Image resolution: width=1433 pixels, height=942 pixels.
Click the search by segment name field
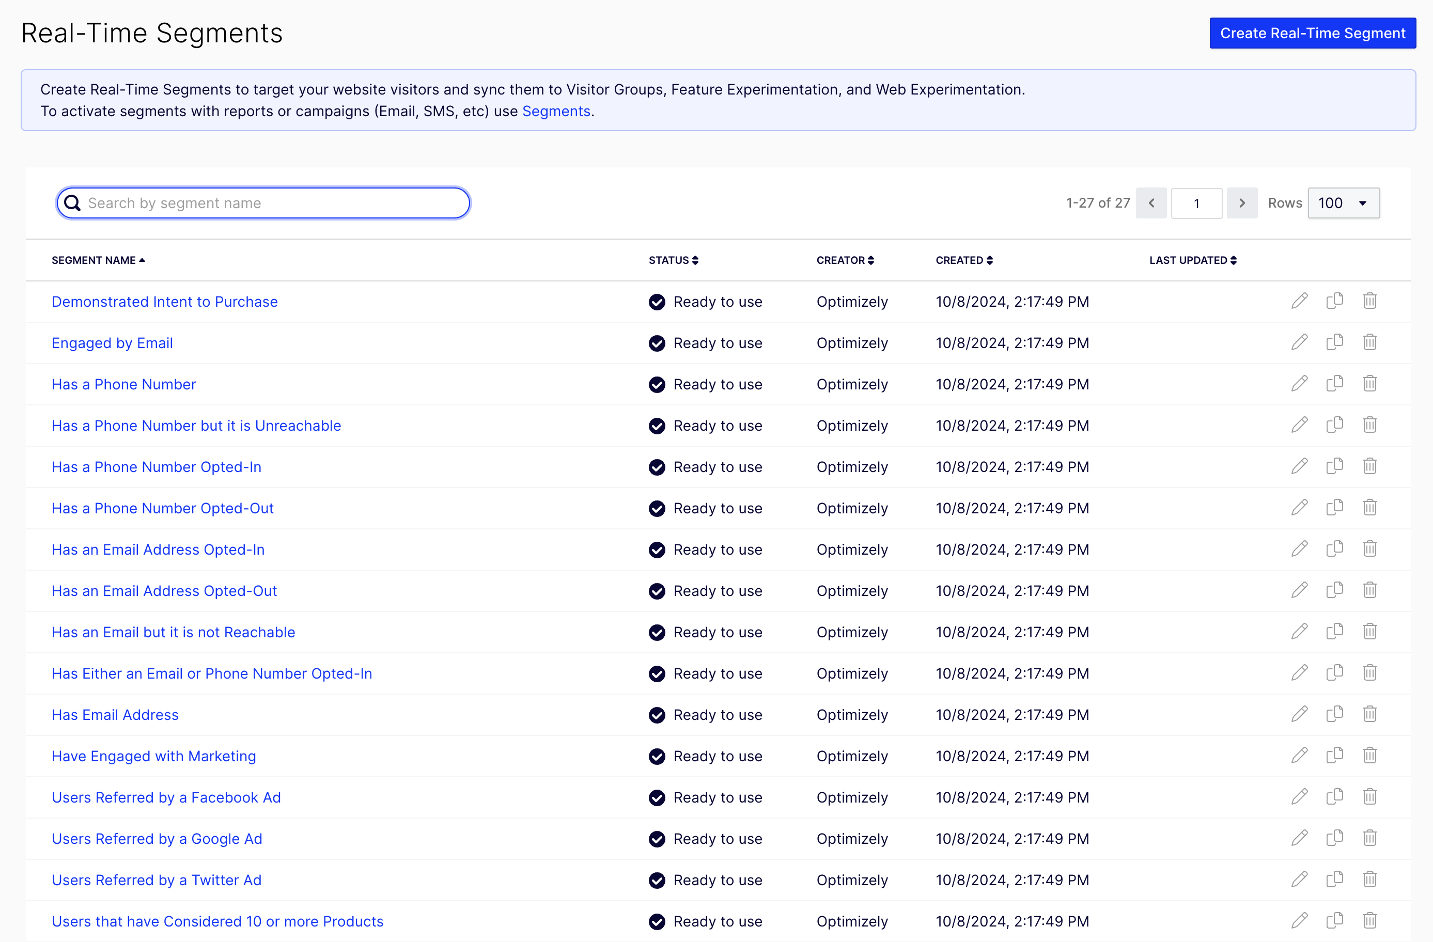(x=262, y=203)
